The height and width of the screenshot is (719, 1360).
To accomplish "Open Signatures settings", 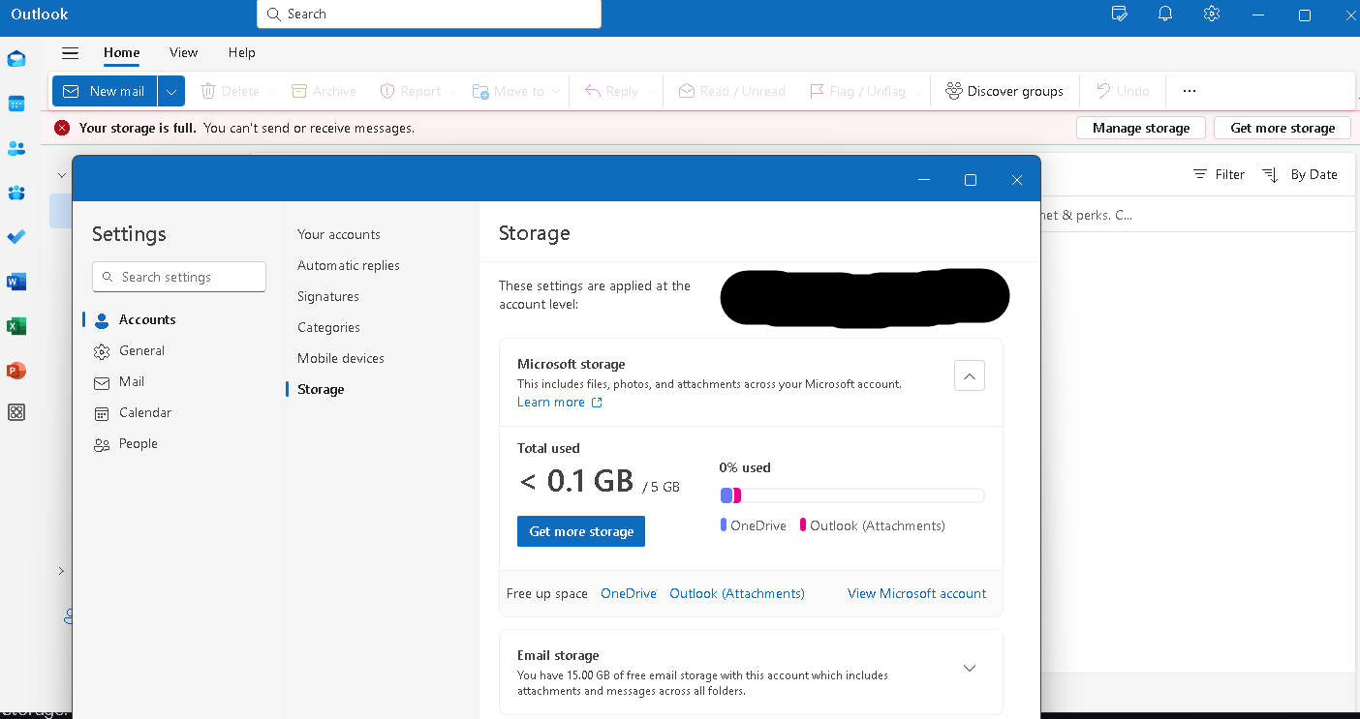I will point(328,296).
